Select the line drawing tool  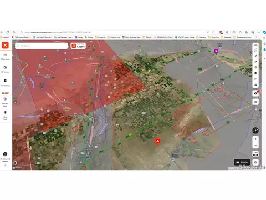tap(255, 56)
